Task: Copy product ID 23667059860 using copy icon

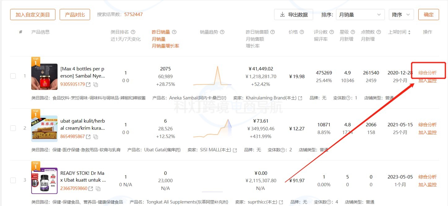Action: [x=98, y=188]
